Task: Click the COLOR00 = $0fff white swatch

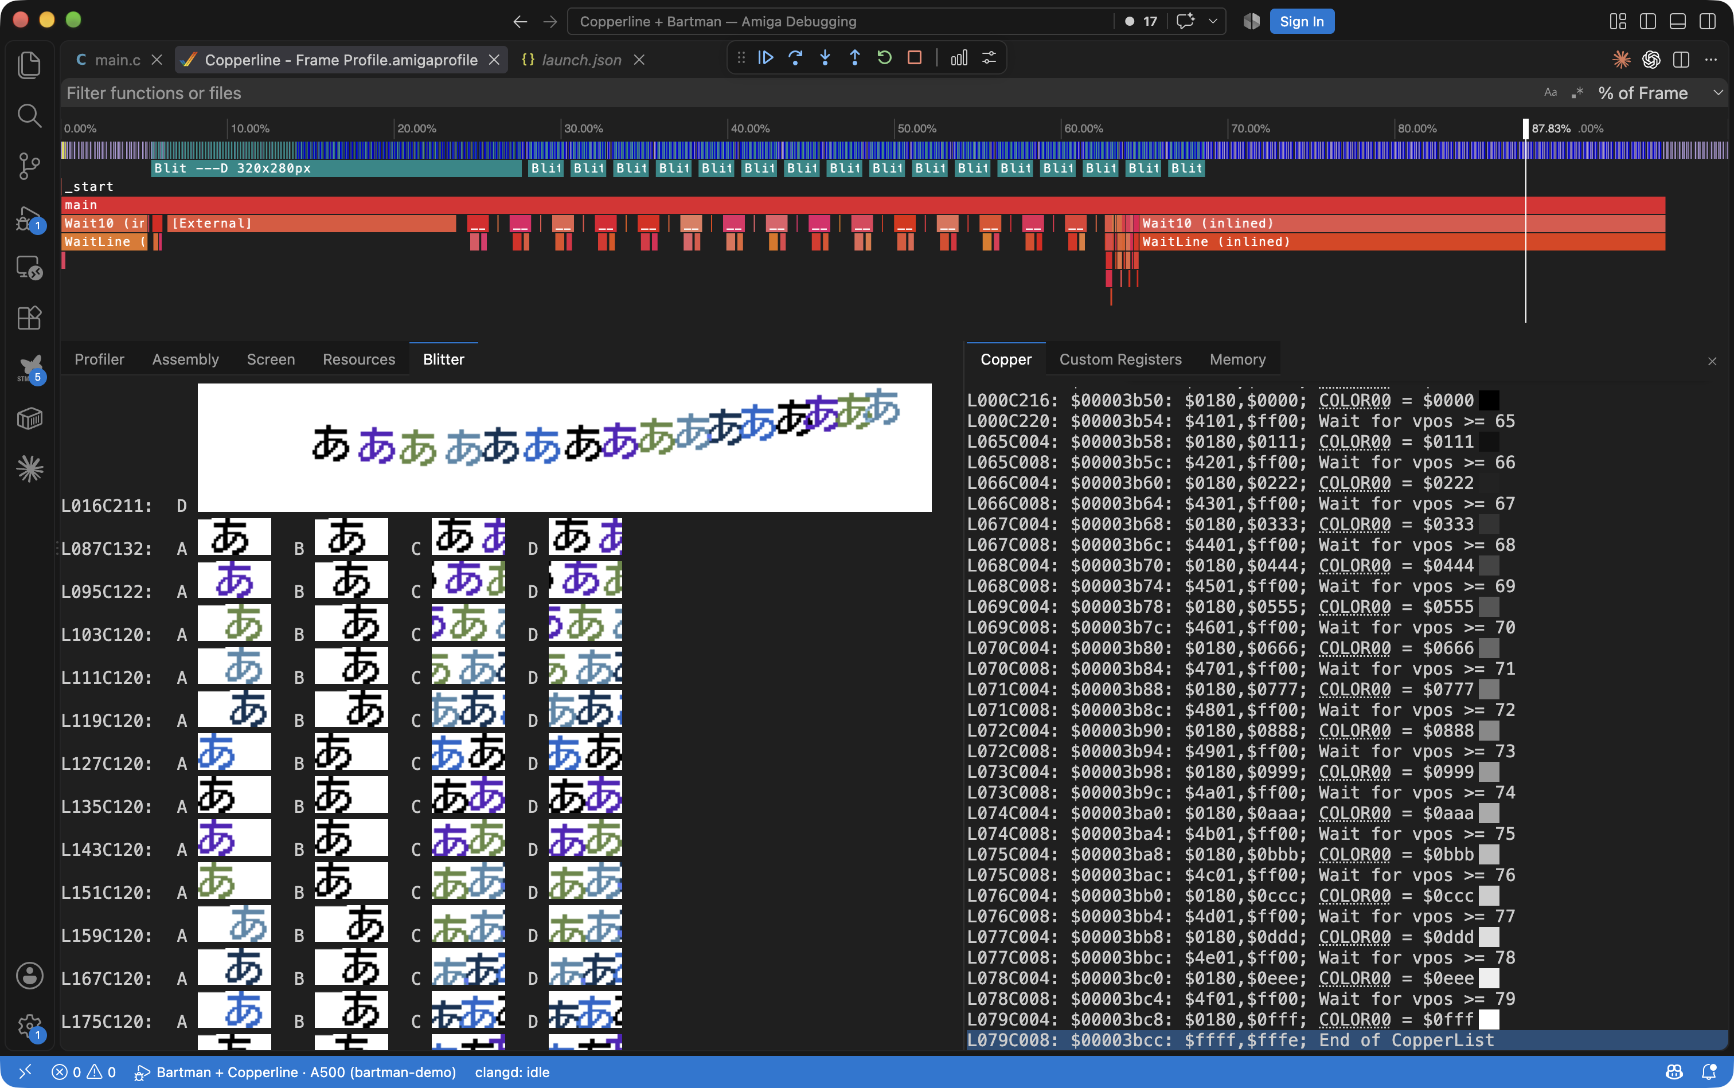Action: click(x=1488, y=1020)
